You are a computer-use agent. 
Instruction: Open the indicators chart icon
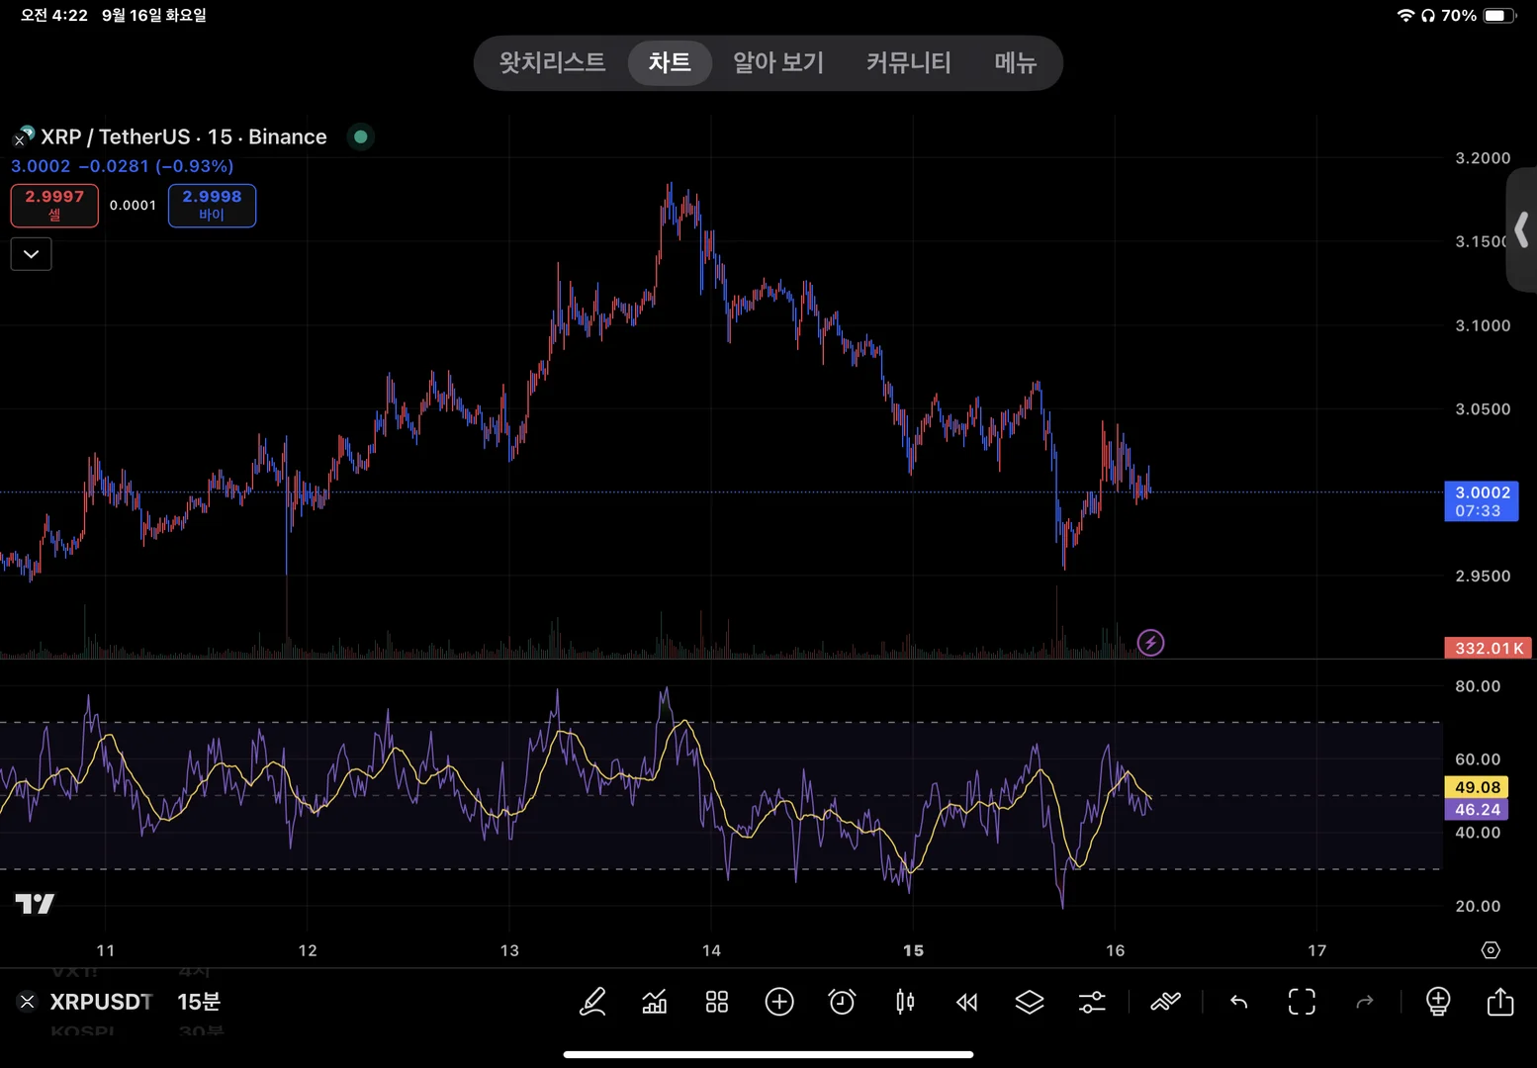(655, 1002)
